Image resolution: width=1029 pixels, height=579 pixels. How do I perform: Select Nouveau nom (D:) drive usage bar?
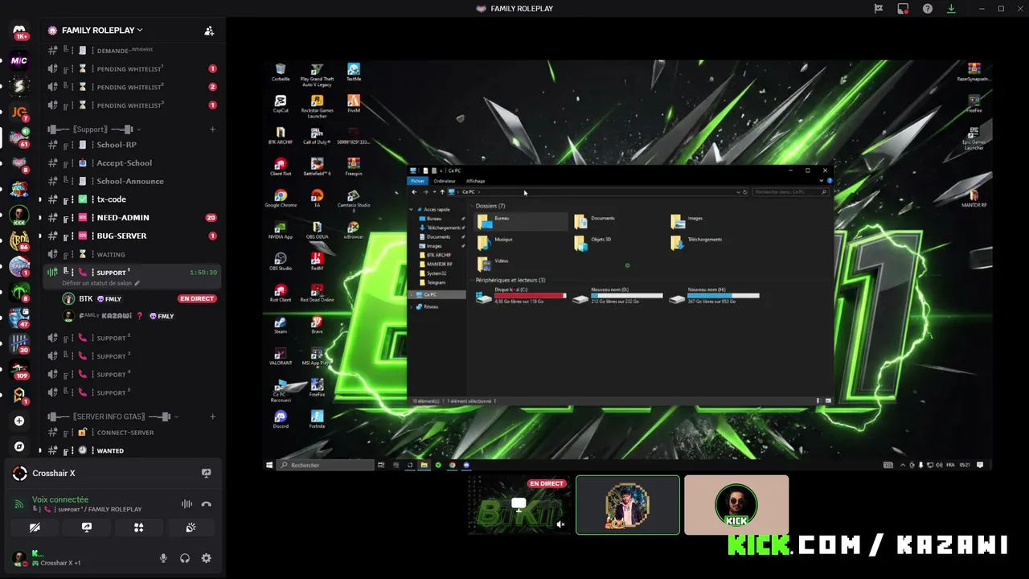coord(626,296)
